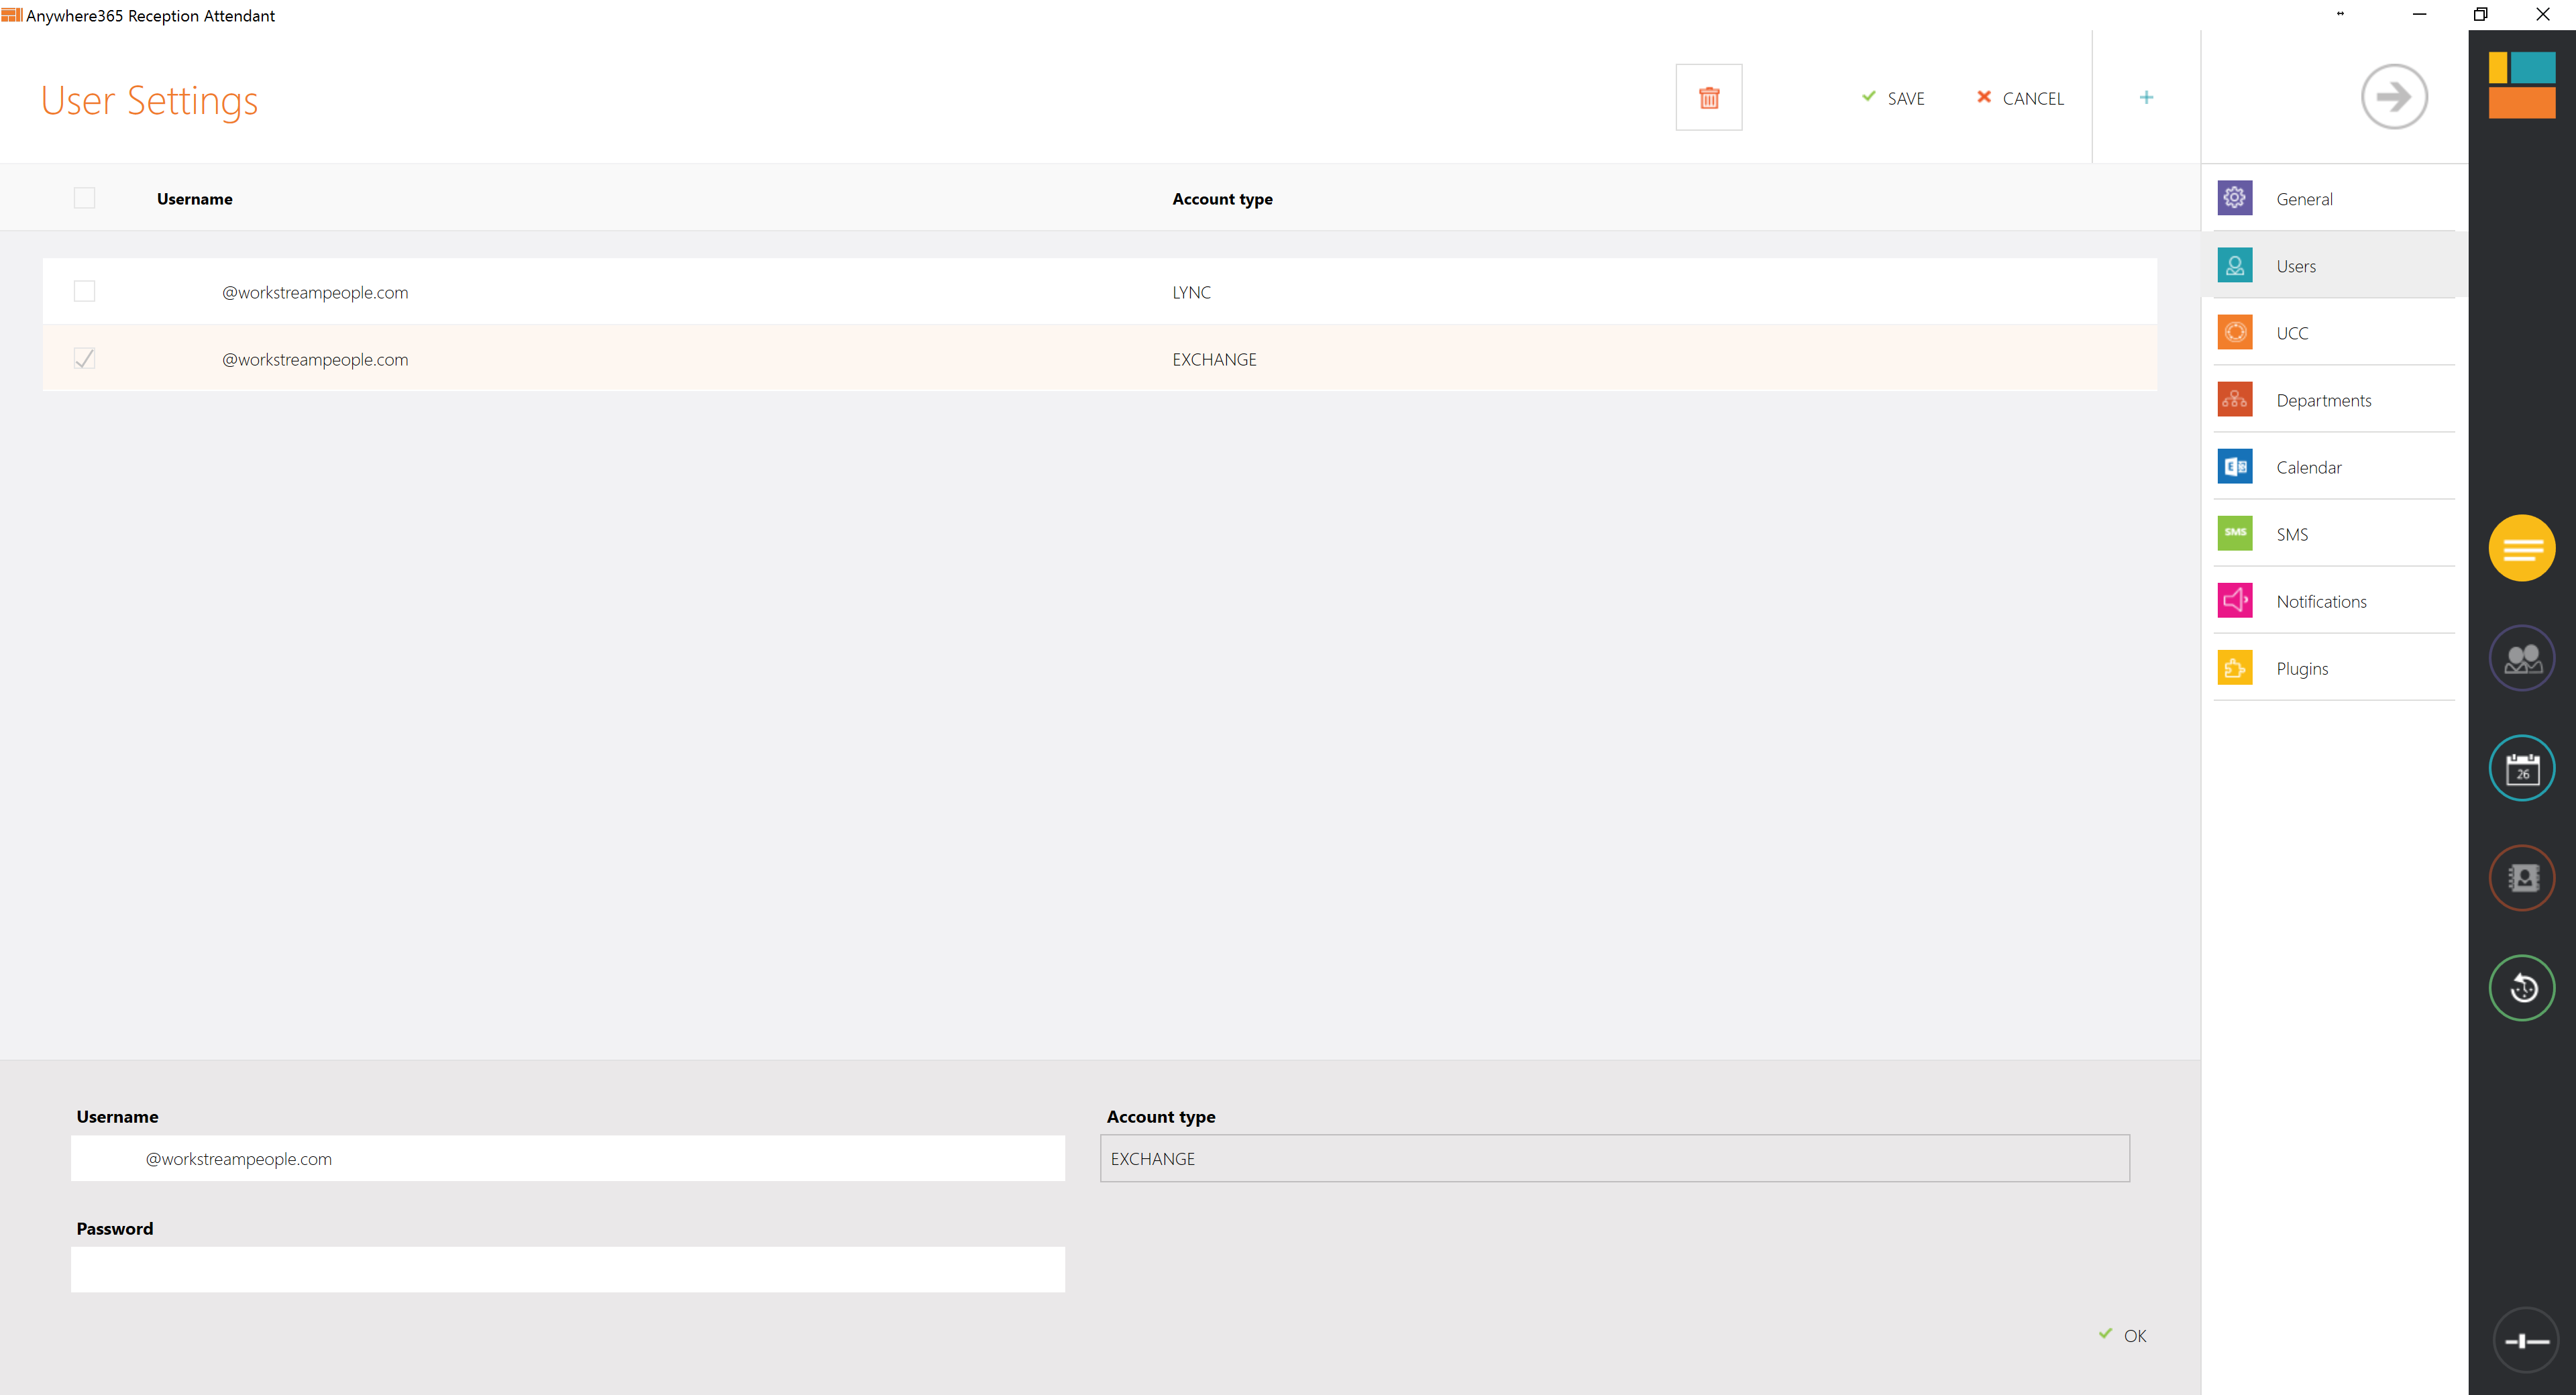Open the yellow queue list round icon

pos(2521,548)
